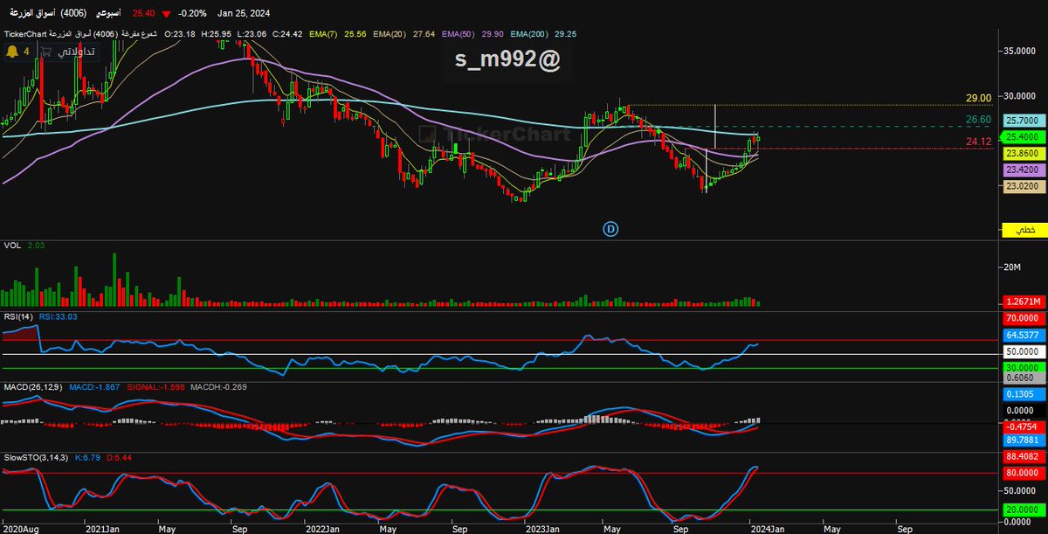Click the beige 23.0200 price tag
This screenshot has width=1048, height=534.
(x=1024, y=186)
